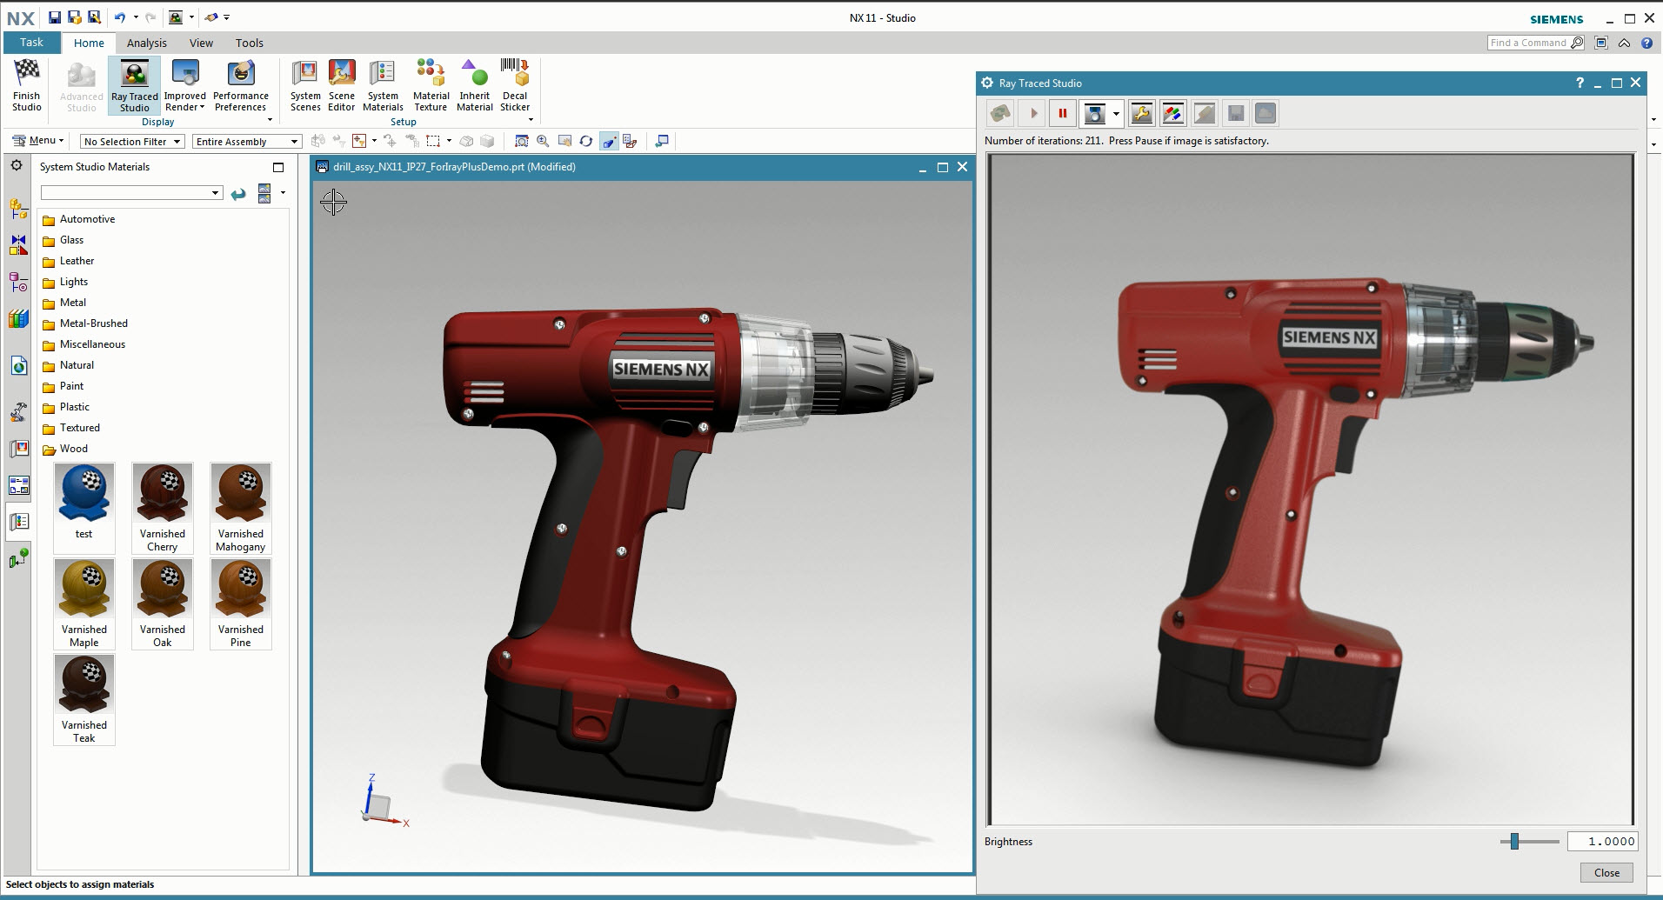This screenshot has width=1663, height=900.
Task: Click the Find a Command search box
Action: 1531,43
